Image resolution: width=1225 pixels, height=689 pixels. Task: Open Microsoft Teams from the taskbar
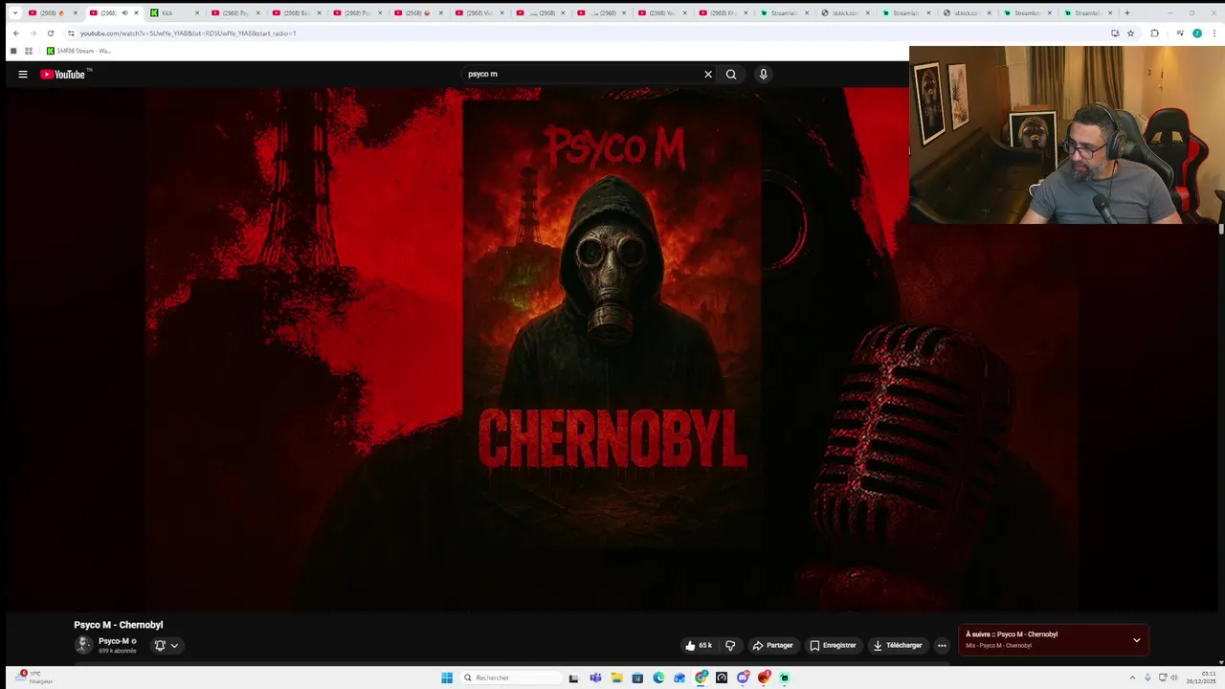[x=595, y=678]
